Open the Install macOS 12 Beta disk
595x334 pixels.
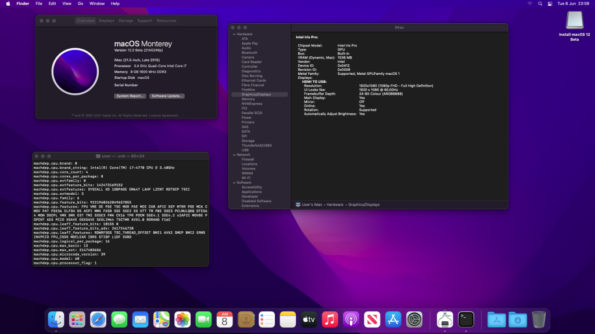574,21
